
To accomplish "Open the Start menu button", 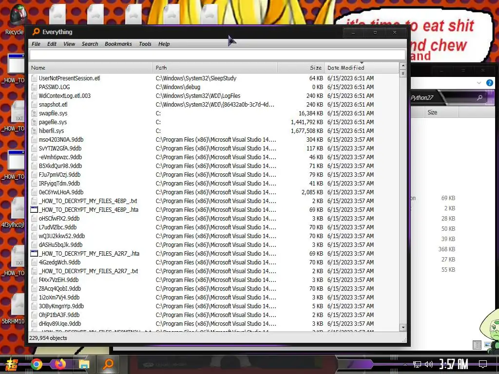I will click(11, 364).
